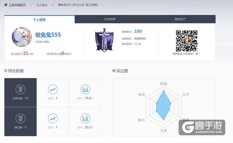Click the caption below the QR code
Image resolution: width=233 pixels, height=143 pixels.
click(186, 54)
